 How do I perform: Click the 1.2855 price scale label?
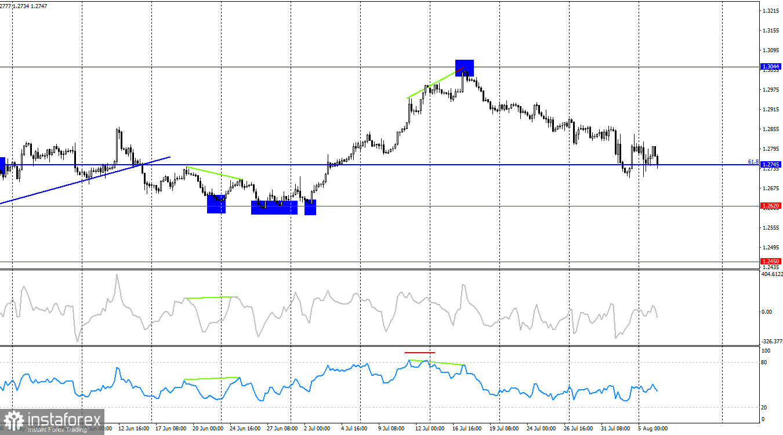771,129
